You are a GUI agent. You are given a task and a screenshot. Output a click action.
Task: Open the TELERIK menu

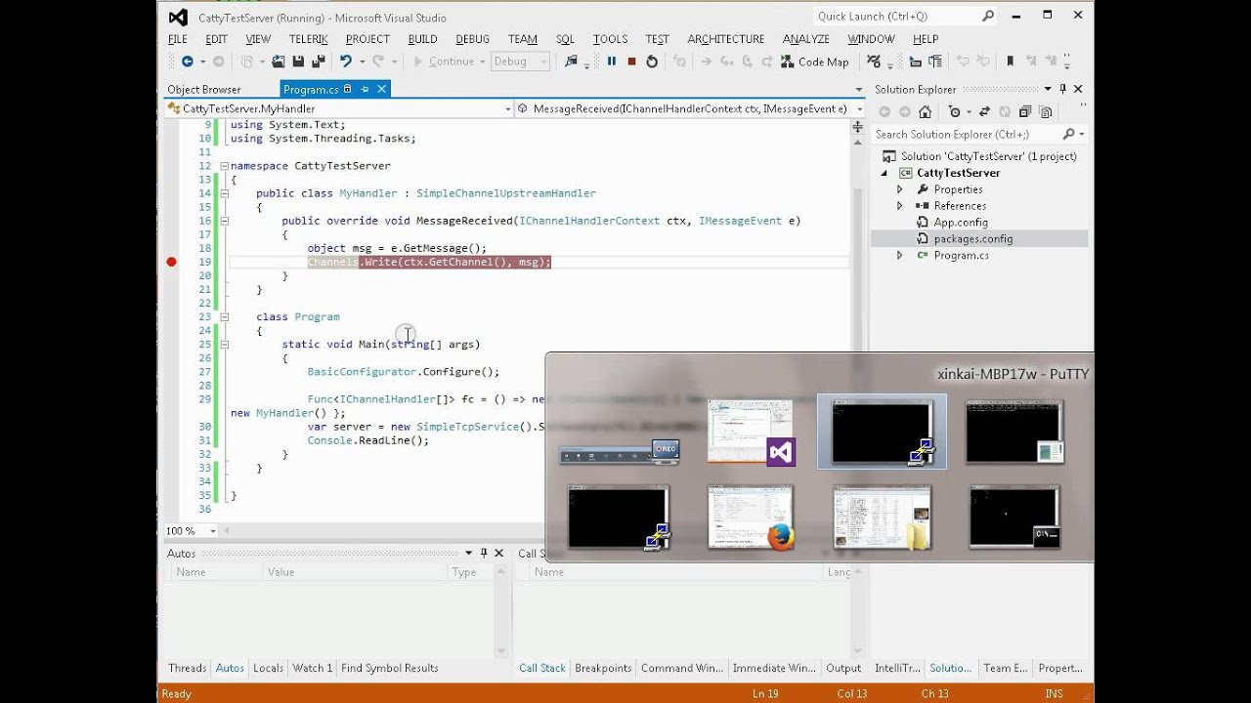309,39
